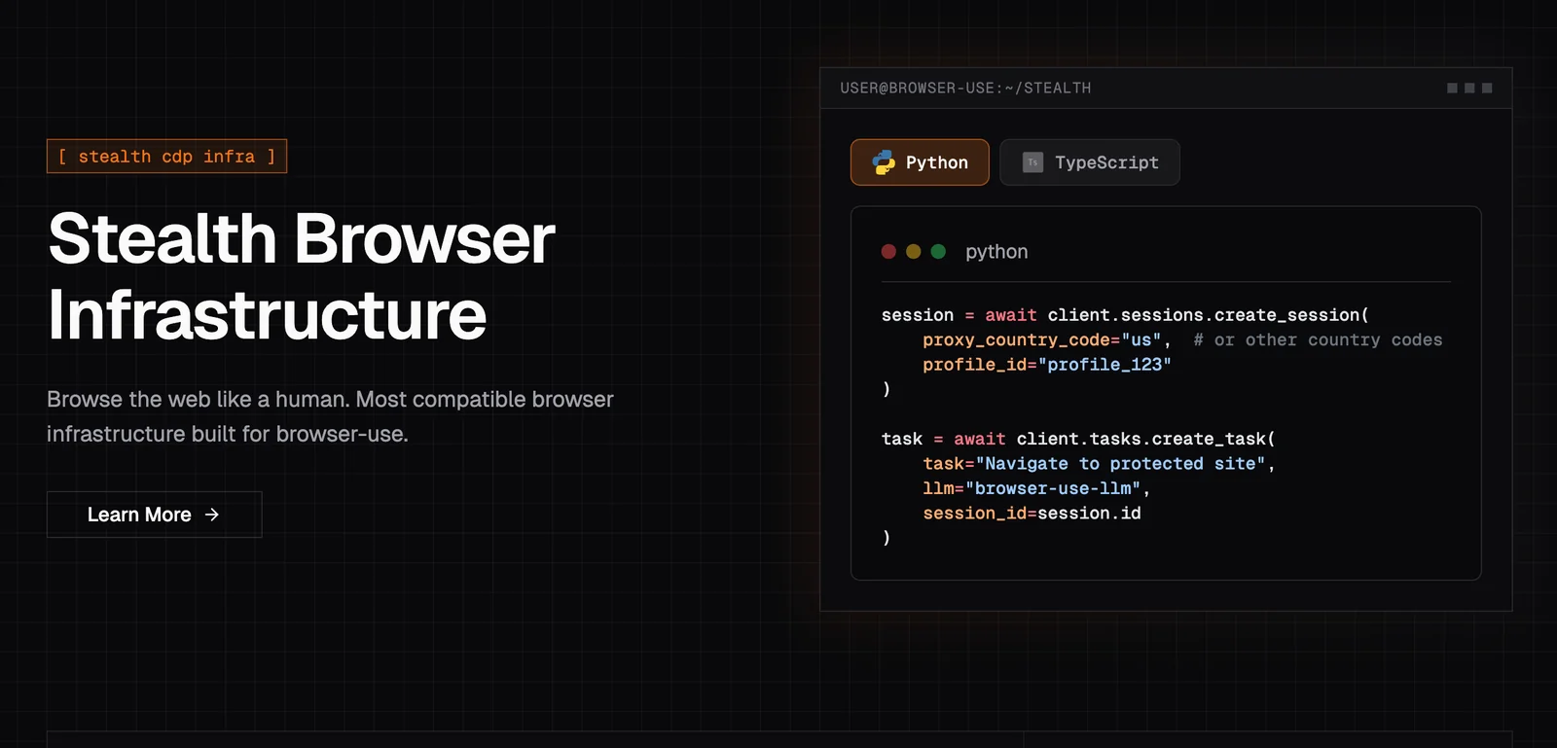Switch to the TypeScript code tab
Viewport: 1557px width, 748px height.
tap(1090, 162)
